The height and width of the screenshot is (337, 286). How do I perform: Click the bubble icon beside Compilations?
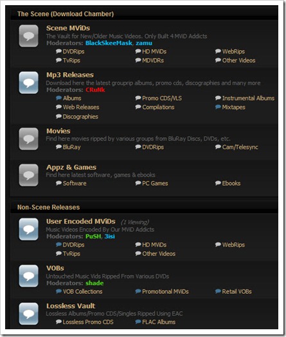tap(138, 107)
